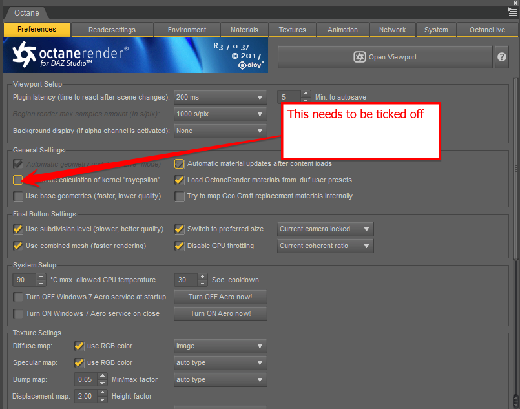Open the Current coherent ratio dropdown
The image size is (520, 409).
pyautogui.click(x=326, y=246)
